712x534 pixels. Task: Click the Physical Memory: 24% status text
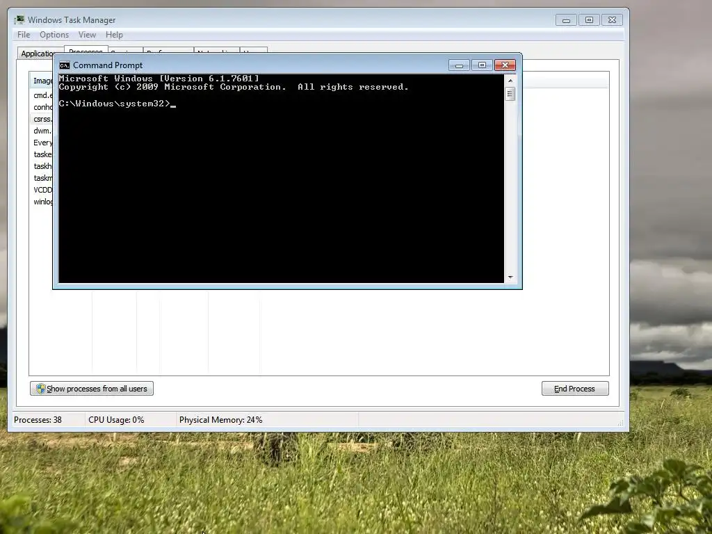[x=220, y=420]
